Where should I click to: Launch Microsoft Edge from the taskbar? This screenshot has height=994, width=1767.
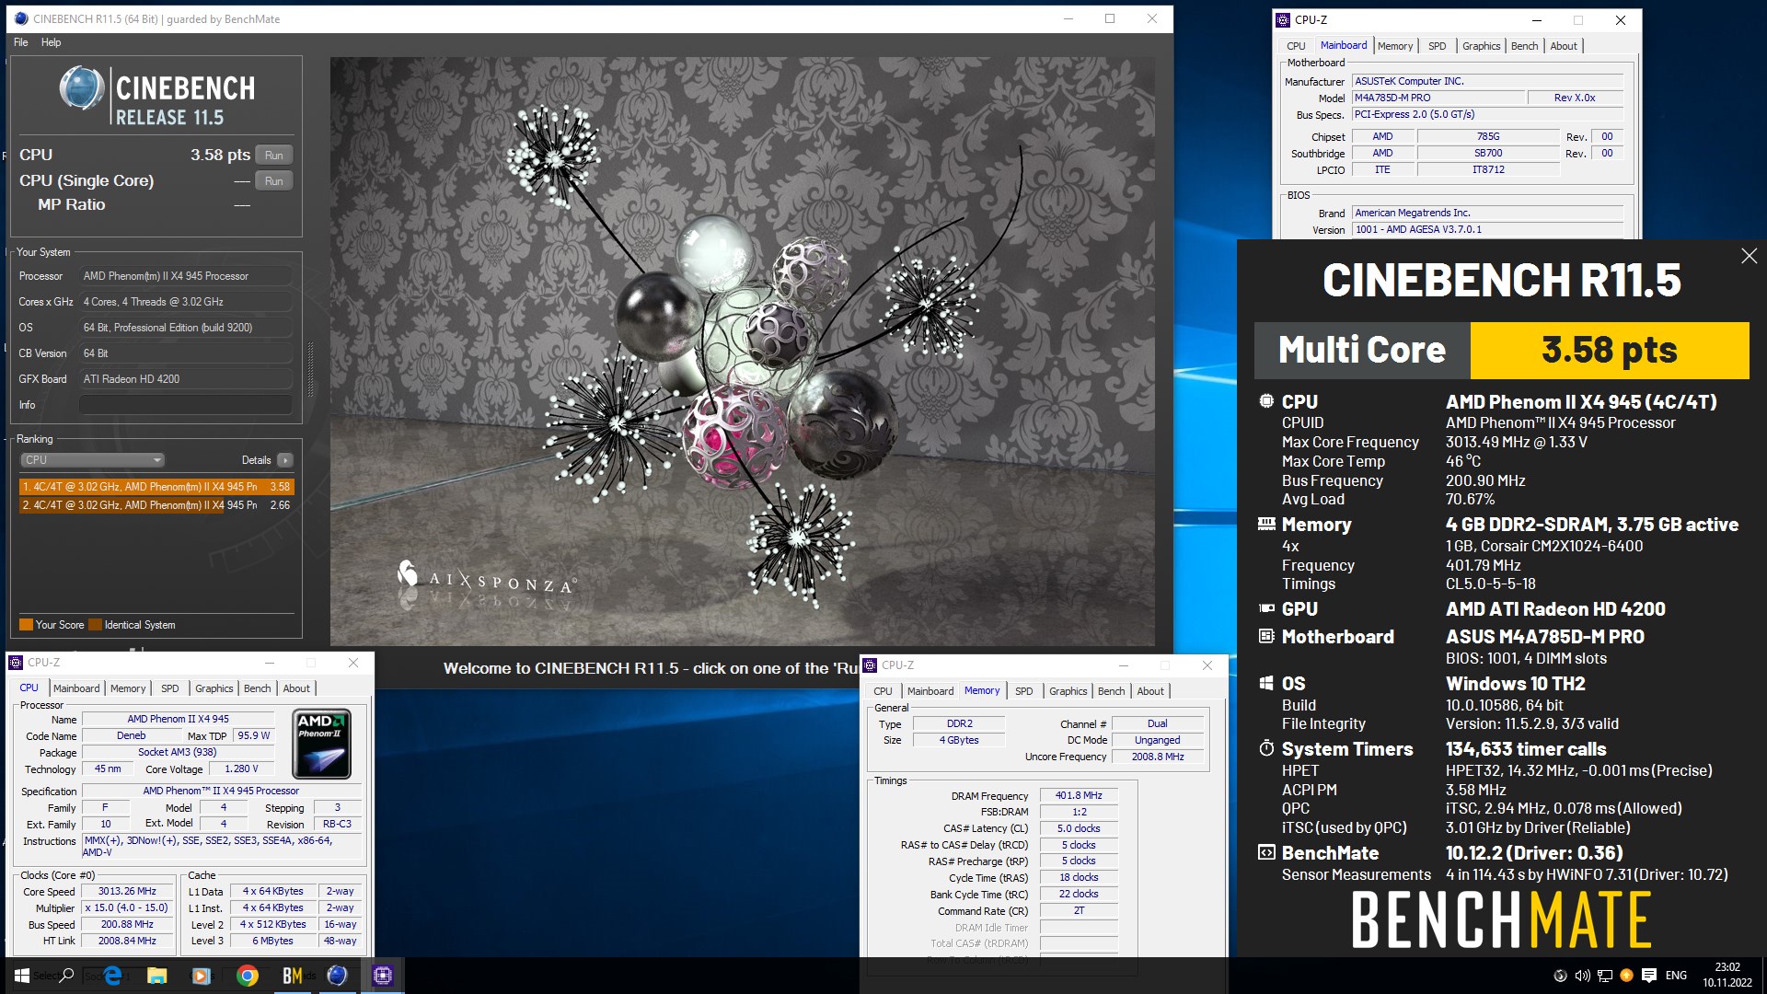pos(112,976)
